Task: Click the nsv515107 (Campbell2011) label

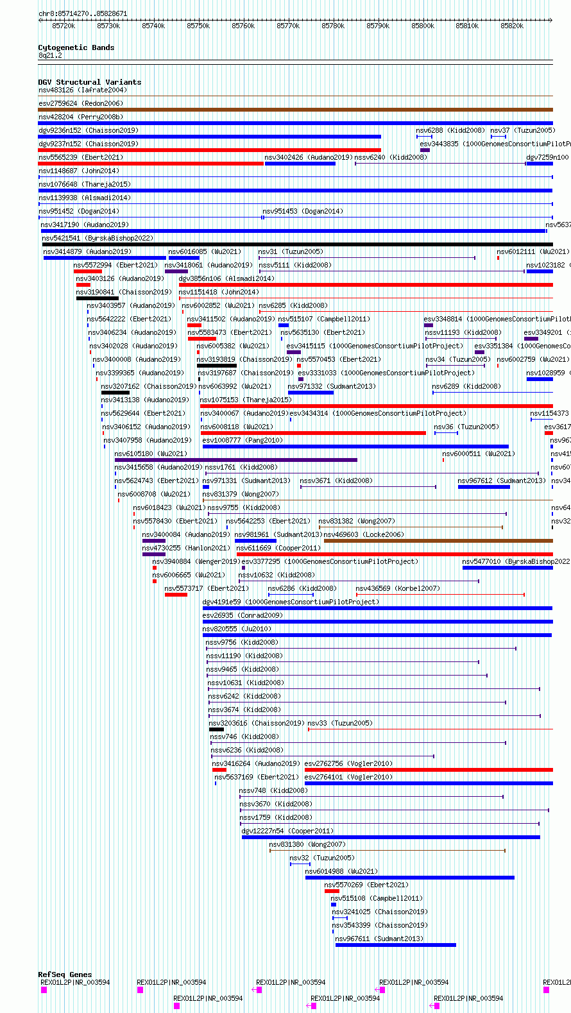Action: [324, 319]
